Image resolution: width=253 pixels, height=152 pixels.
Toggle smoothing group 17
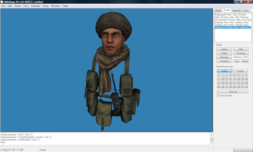click(219, 83)
